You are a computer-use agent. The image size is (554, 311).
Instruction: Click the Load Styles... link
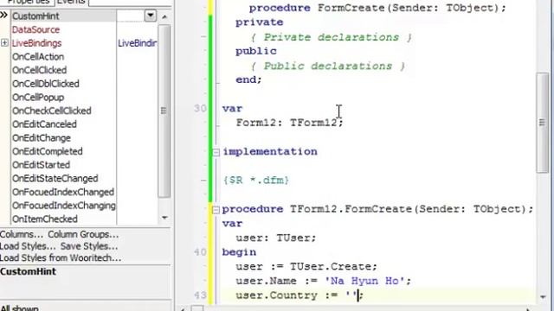coord(28,246)
